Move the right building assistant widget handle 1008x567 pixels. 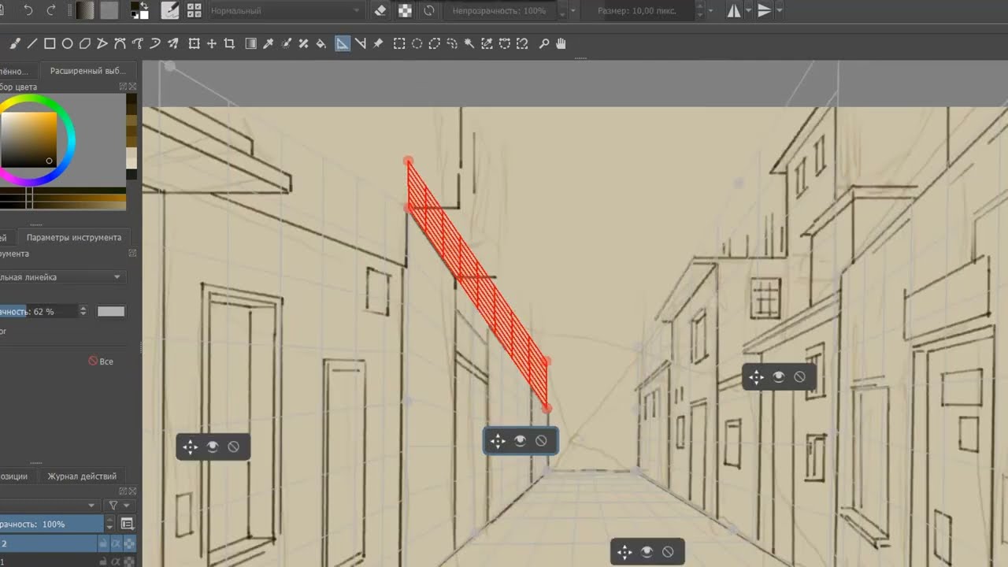coord(756,377)
